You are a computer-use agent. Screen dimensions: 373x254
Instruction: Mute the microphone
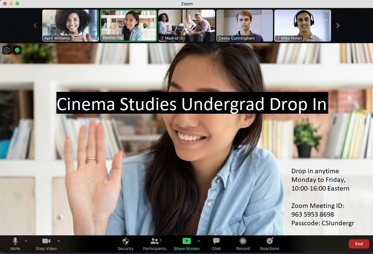(15, 244)
